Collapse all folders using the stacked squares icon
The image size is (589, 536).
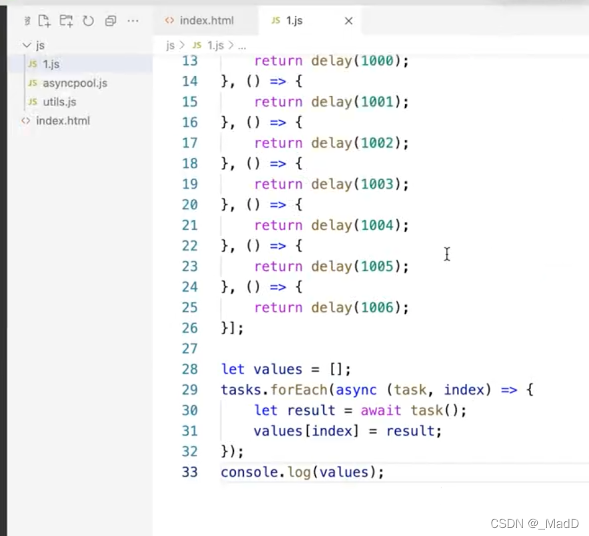111,21
